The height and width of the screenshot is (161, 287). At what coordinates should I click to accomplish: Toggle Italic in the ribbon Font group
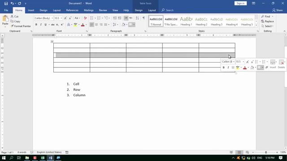click(41, 25)
